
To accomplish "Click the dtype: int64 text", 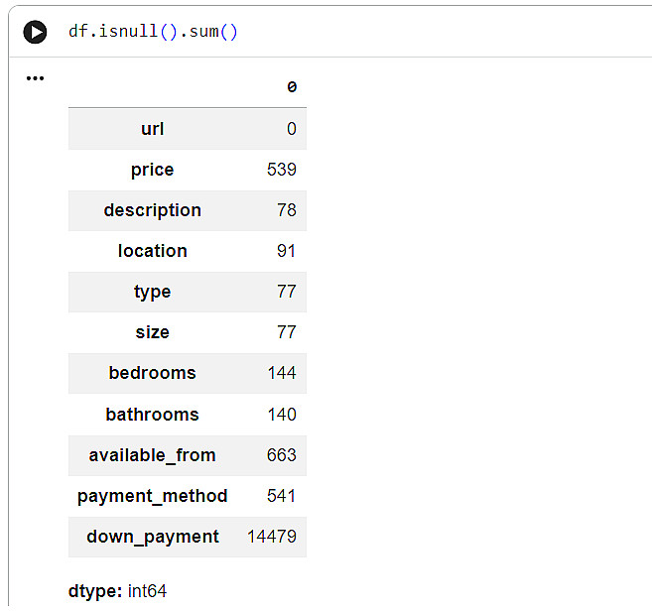I will 117,591.
